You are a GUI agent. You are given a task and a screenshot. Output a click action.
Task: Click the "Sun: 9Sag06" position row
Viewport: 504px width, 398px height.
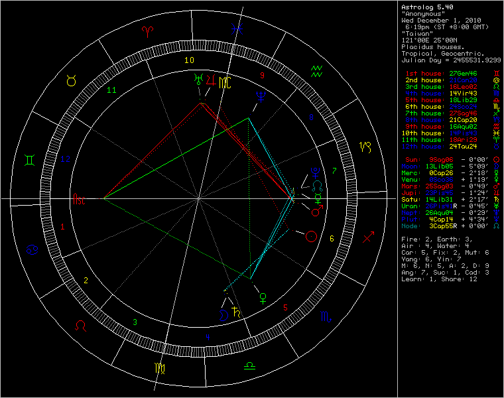click(452, 159)
